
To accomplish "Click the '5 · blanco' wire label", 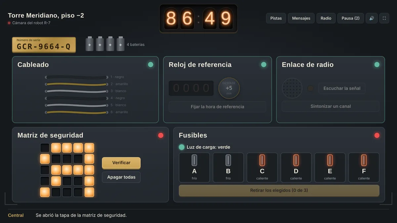I will point(118,105).
